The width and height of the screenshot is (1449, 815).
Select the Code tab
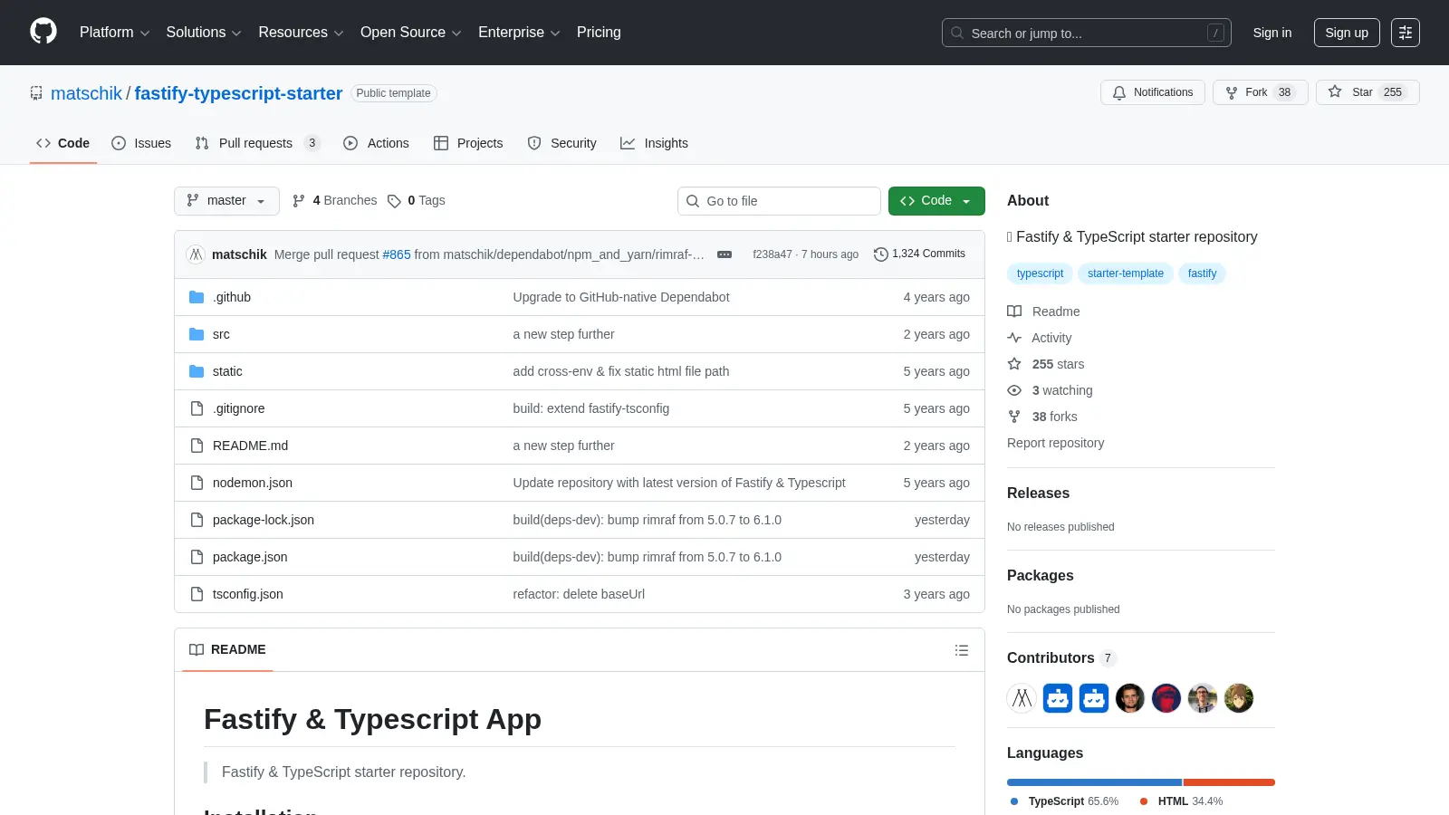coord(63,143)
